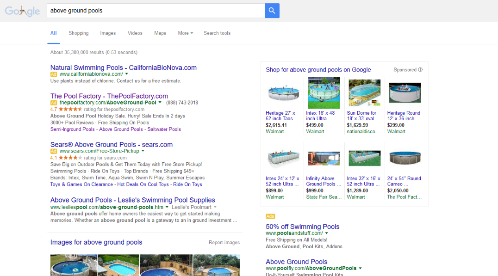Open the 50% off Swimming Pools ad
The image size is (498, 276).
[x=302, y=227]
